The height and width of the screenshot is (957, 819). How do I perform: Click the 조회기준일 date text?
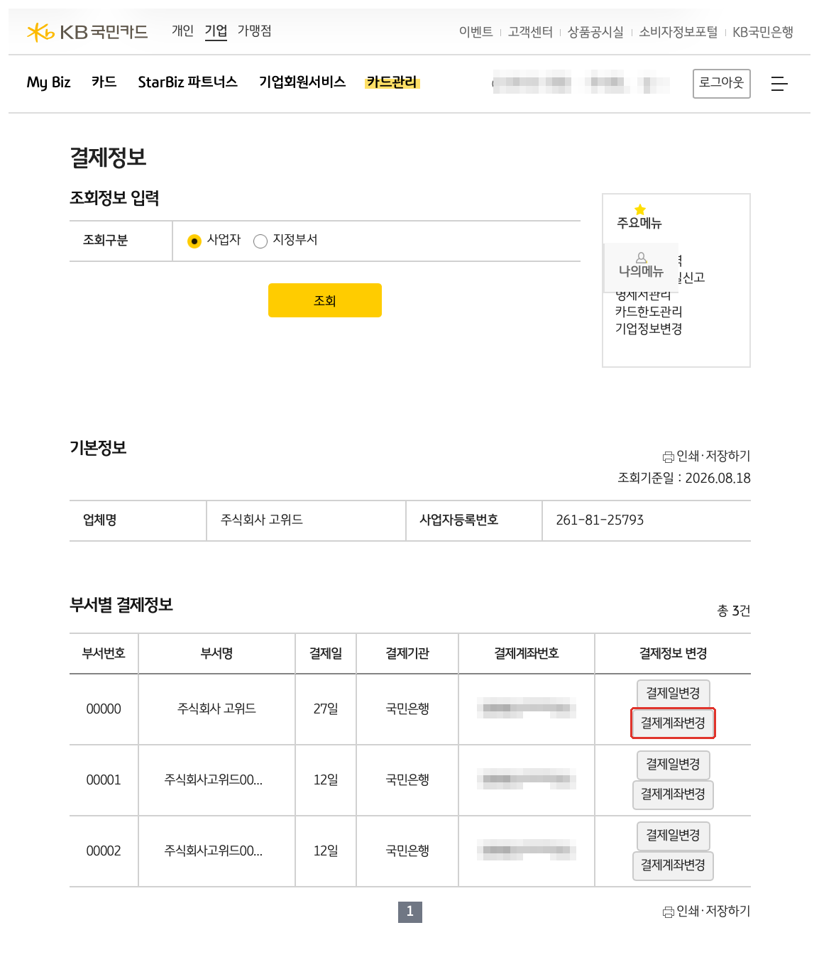[x=684, y=478]
